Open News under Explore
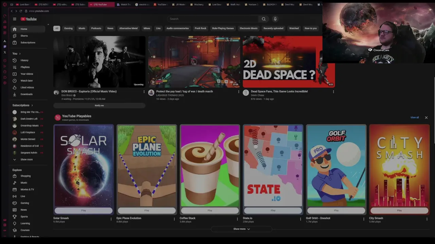 28,210
